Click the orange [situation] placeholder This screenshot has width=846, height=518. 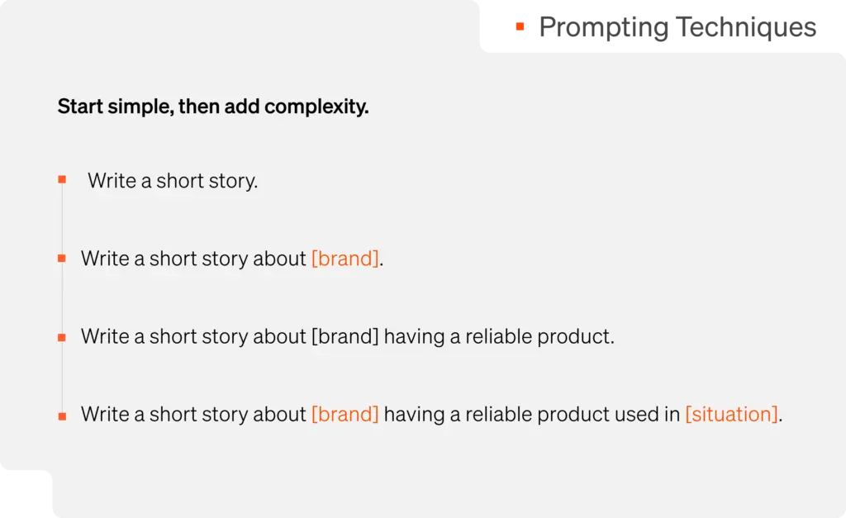pos(732,414)
